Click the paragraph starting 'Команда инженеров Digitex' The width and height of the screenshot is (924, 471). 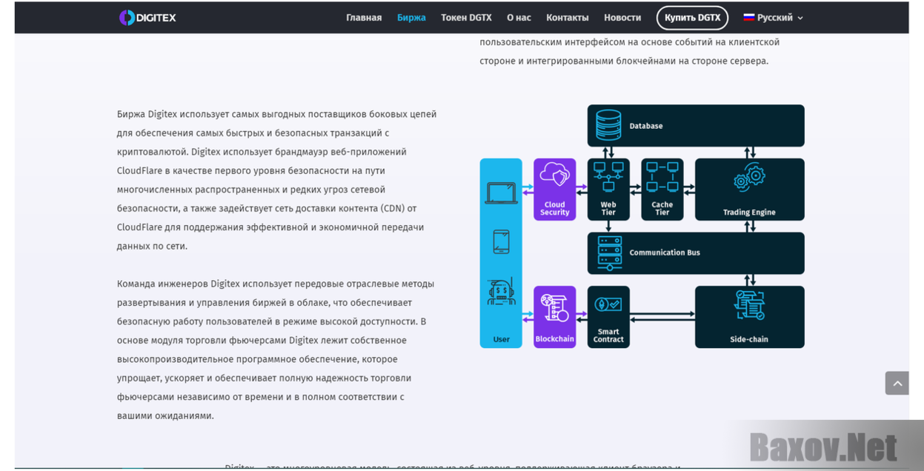point(276,350)
